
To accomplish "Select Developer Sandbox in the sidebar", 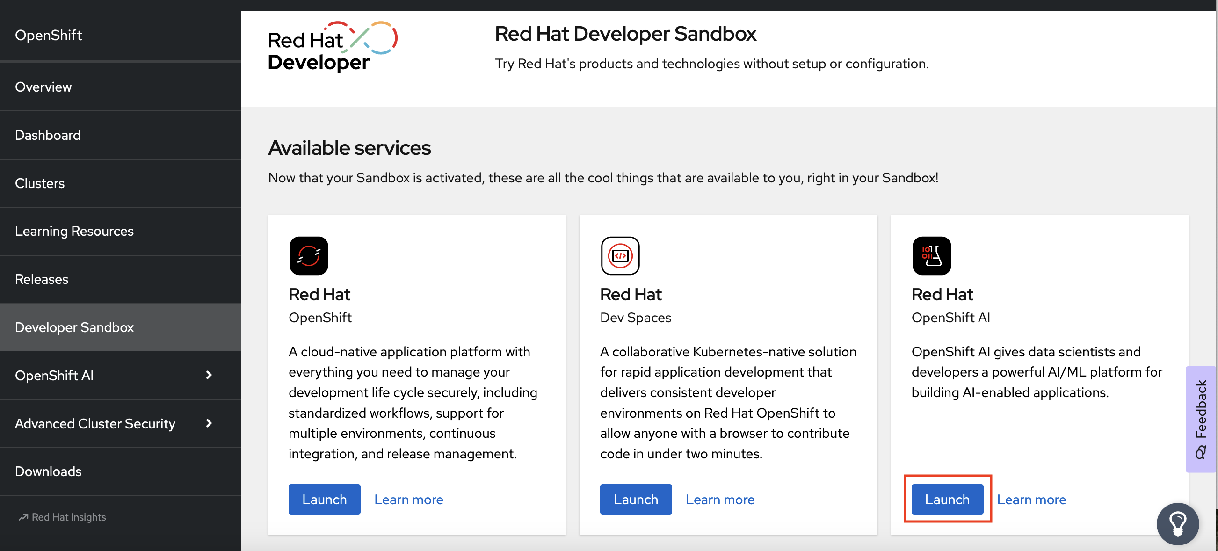I will (x=120, y=327).
